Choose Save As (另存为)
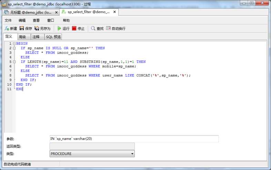This screenshot has height=170, width=271. click(x=42, y=28)
